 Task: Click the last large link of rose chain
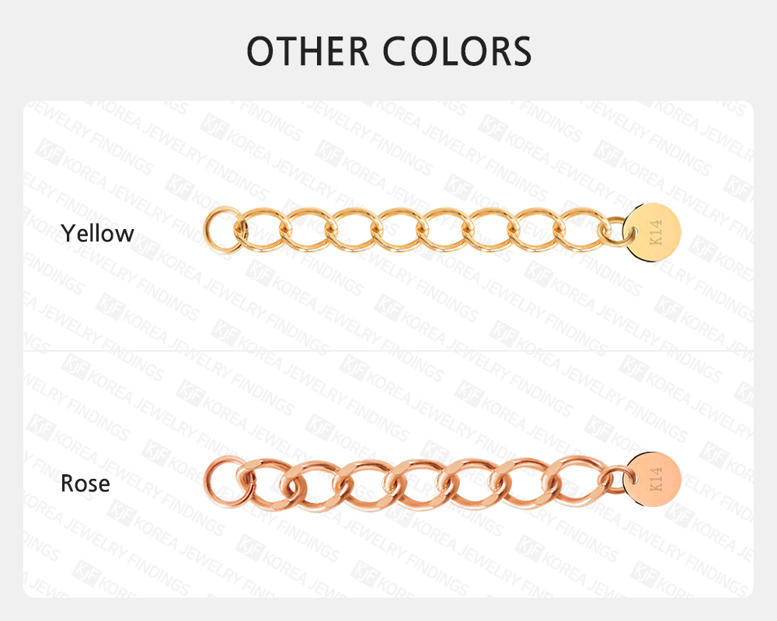click(x=575, y=480)
